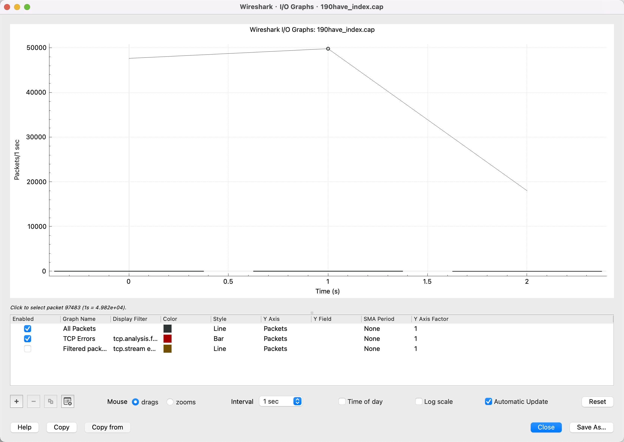Turn off Automatic Update
This screenshot has width=624, height=442.
coord(489,401)
